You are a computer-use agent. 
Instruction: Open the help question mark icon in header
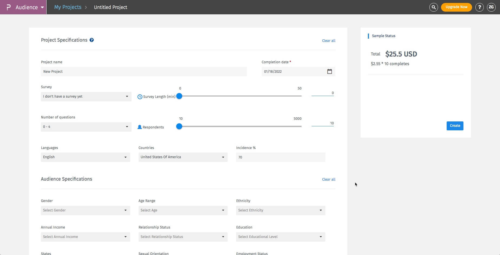pyautogui.click(x=479, y=7)
